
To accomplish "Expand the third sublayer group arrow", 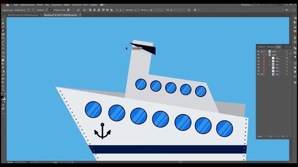I will pyautogui.click(x=269, y=64).
